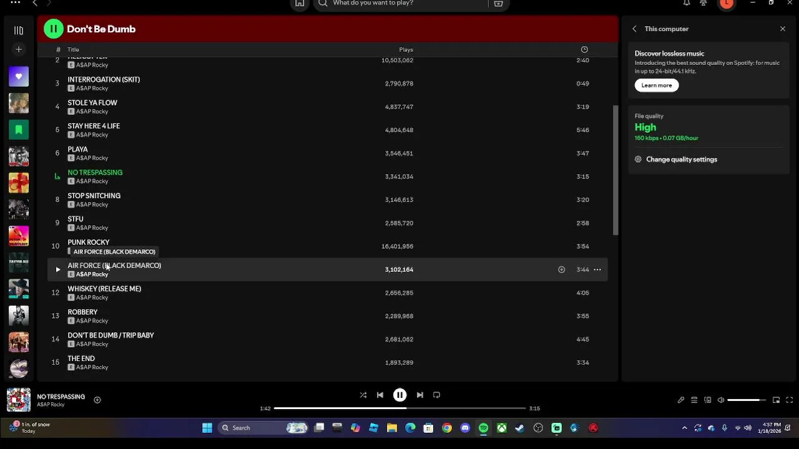Adjust the volume slider
This screenshot has width=799, height=449.
click(x=747, y=400)
